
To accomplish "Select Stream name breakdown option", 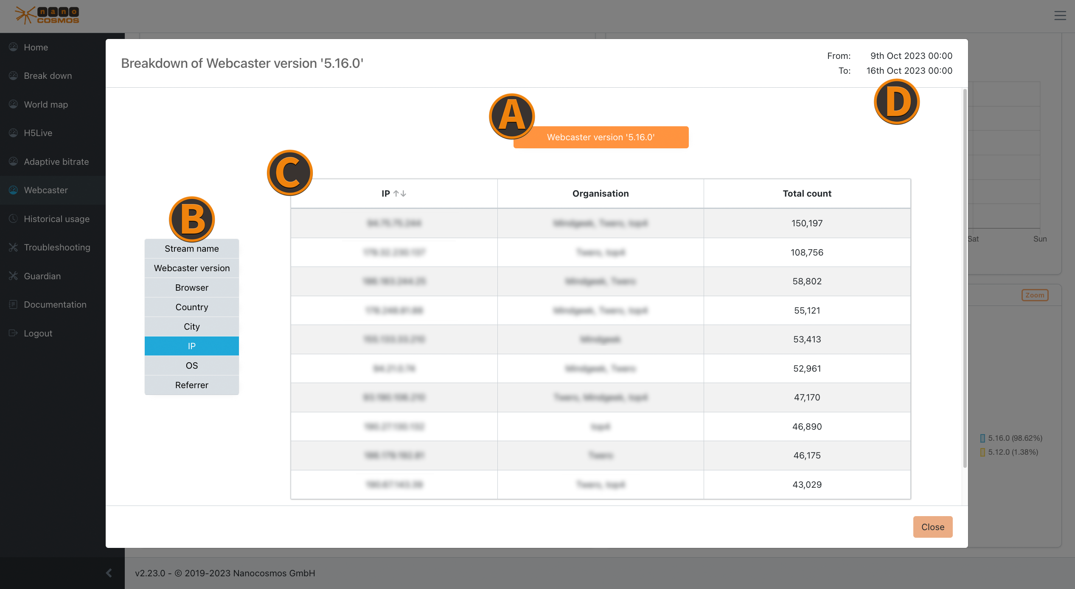I will [192, 249].
